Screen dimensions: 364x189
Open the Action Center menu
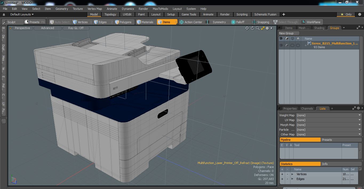click(191, 22)
